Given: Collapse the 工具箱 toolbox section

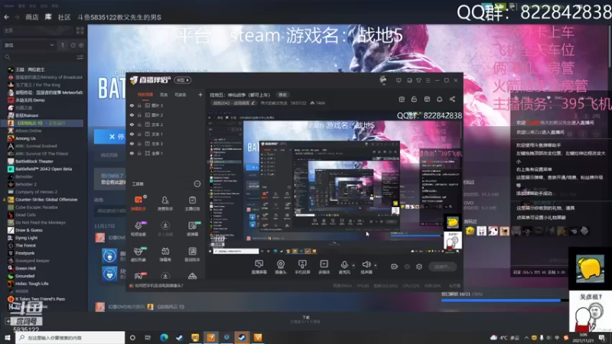Looking at the screenshot, I should pos(197,183).
